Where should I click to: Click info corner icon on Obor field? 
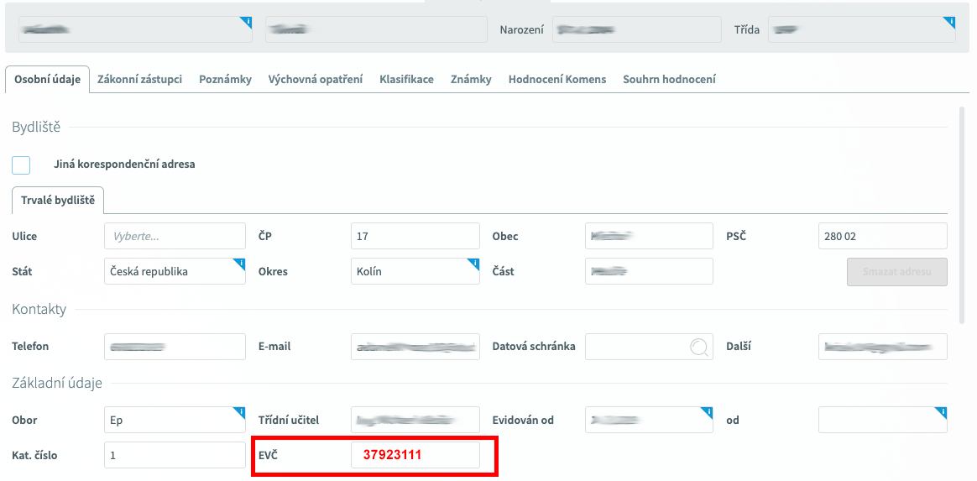pyautogui.click(x=241, y=411)
